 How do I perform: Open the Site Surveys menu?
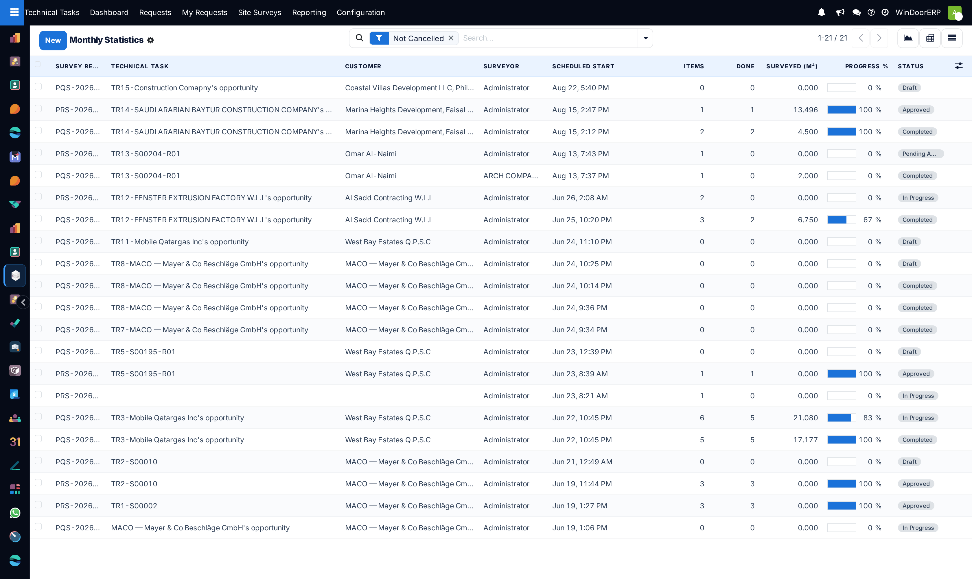260,12
